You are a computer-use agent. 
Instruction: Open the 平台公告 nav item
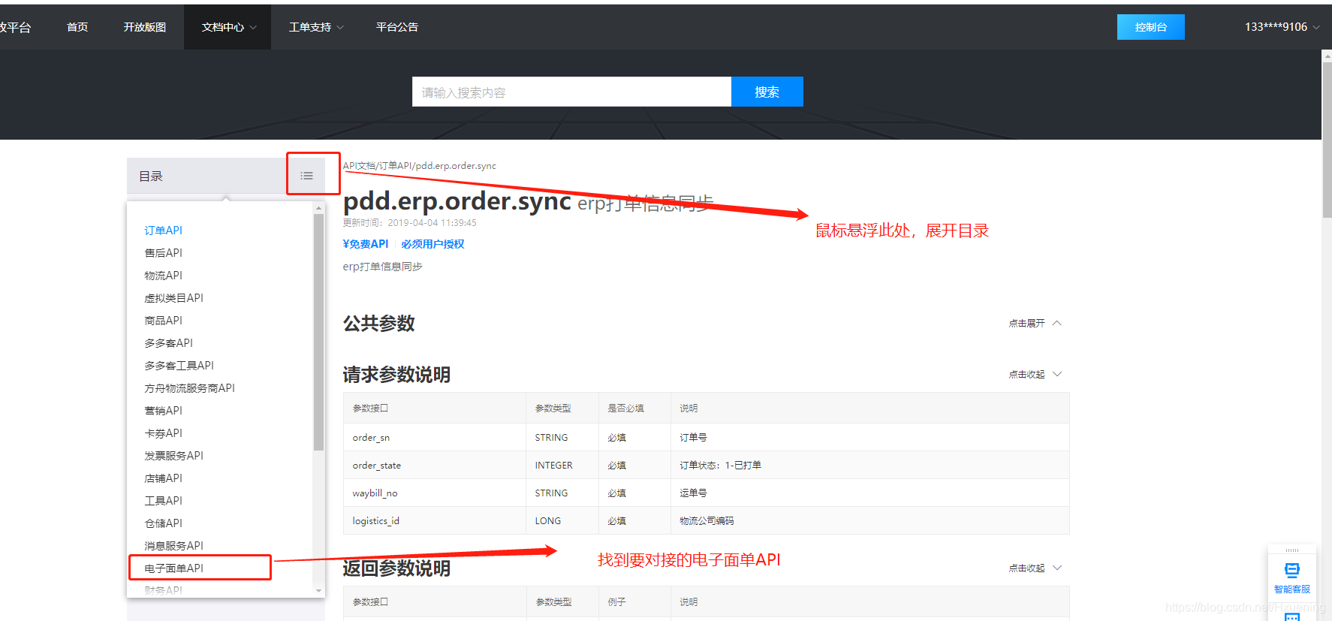397,27
